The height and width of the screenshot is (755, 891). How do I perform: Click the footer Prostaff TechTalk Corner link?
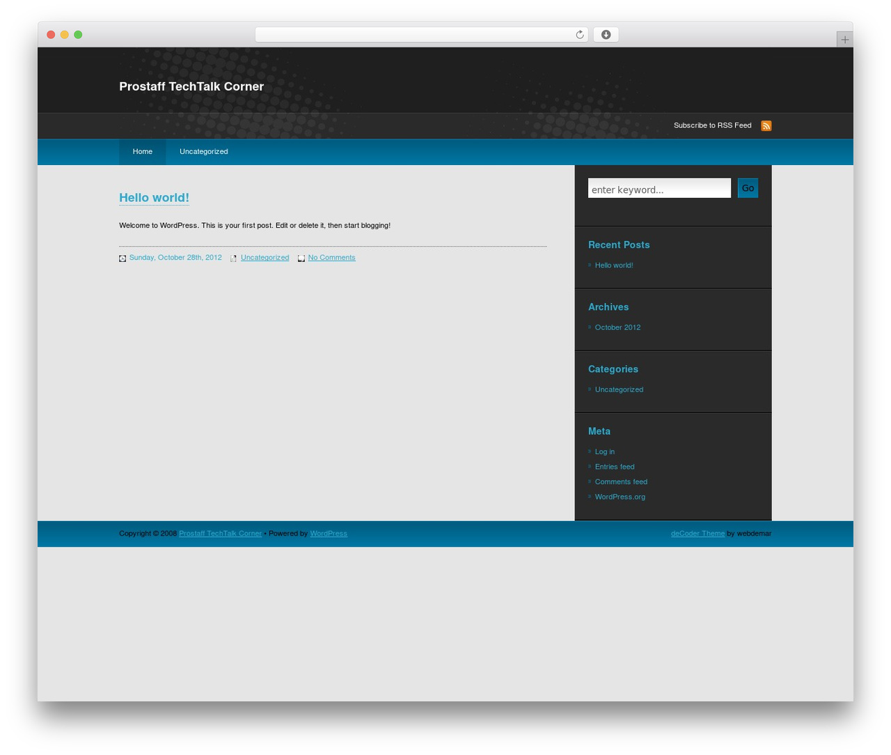coord(220,534)
